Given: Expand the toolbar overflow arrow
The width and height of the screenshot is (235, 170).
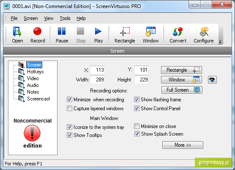Looking at the screenshot, I should [221, 42].
